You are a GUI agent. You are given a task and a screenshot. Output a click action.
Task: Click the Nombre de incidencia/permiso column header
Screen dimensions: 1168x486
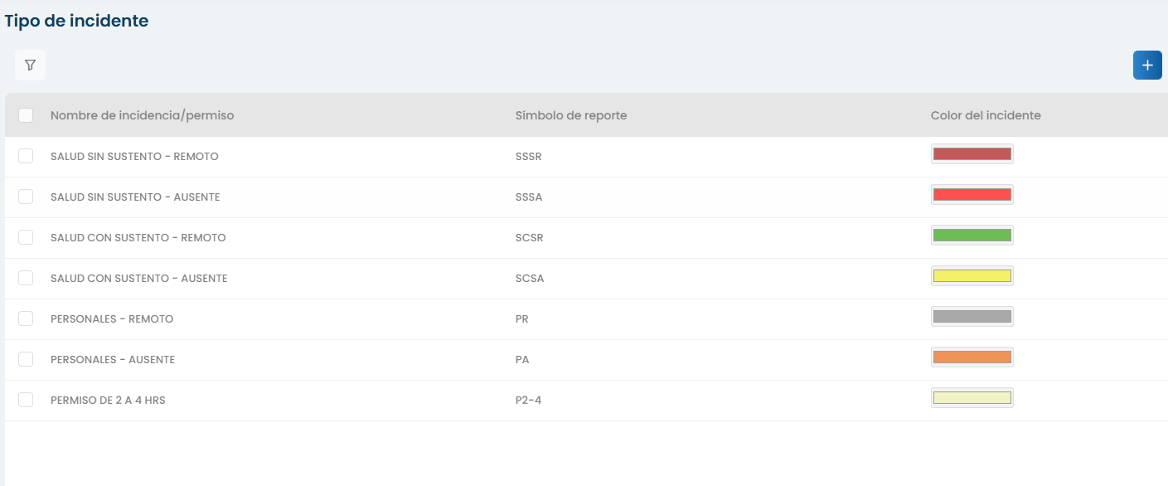[x=142, y=115]
